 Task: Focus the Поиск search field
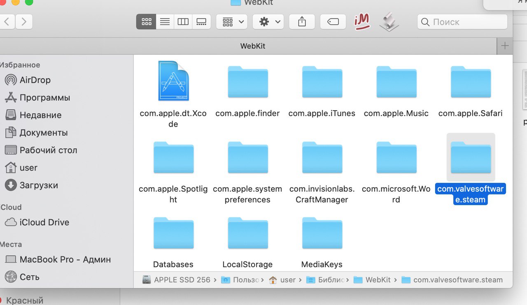[x=462, y=22]
